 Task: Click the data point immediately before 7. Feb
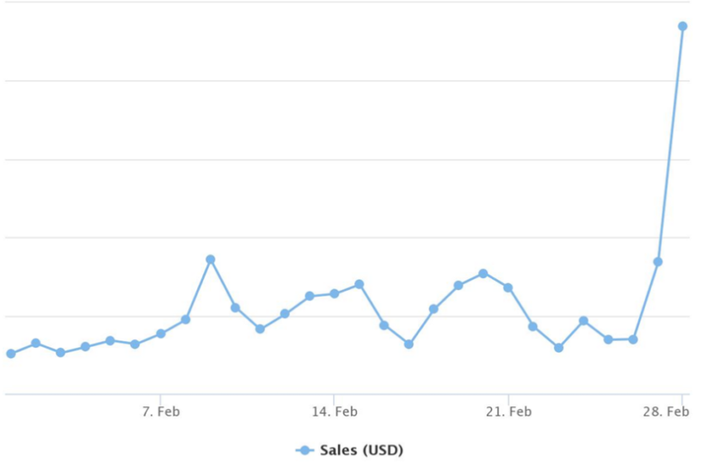135,345
